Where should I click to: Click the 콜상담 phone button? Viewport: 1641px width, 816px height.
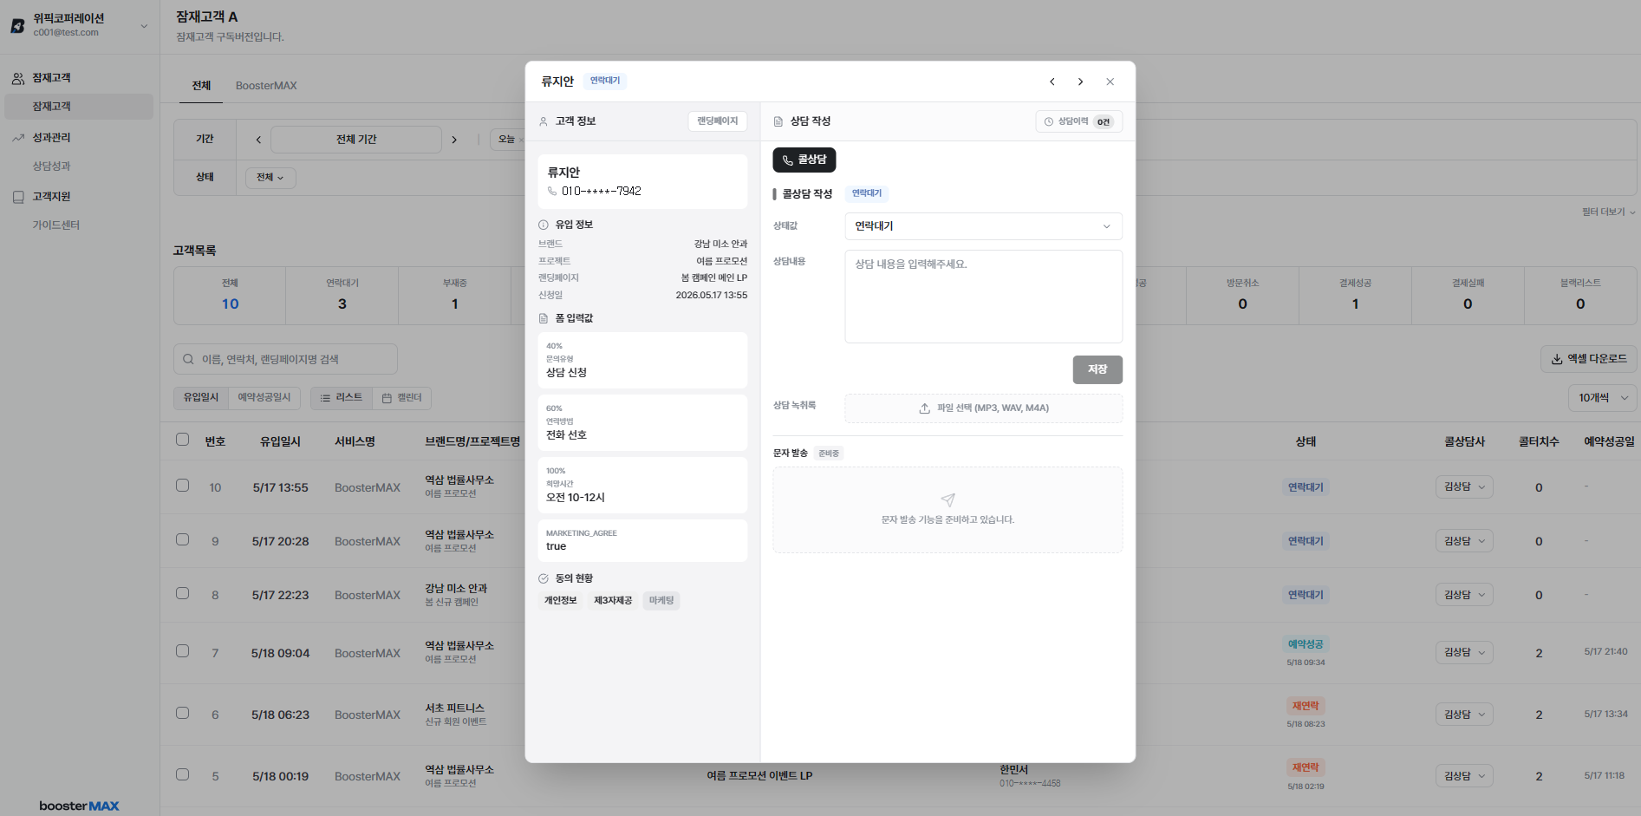pos(804,160)
